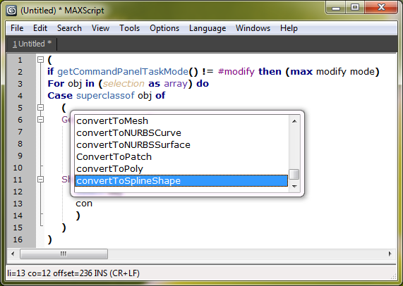
Task: Collapse the fold marker on line 11
Action: (x=40, y=179)
